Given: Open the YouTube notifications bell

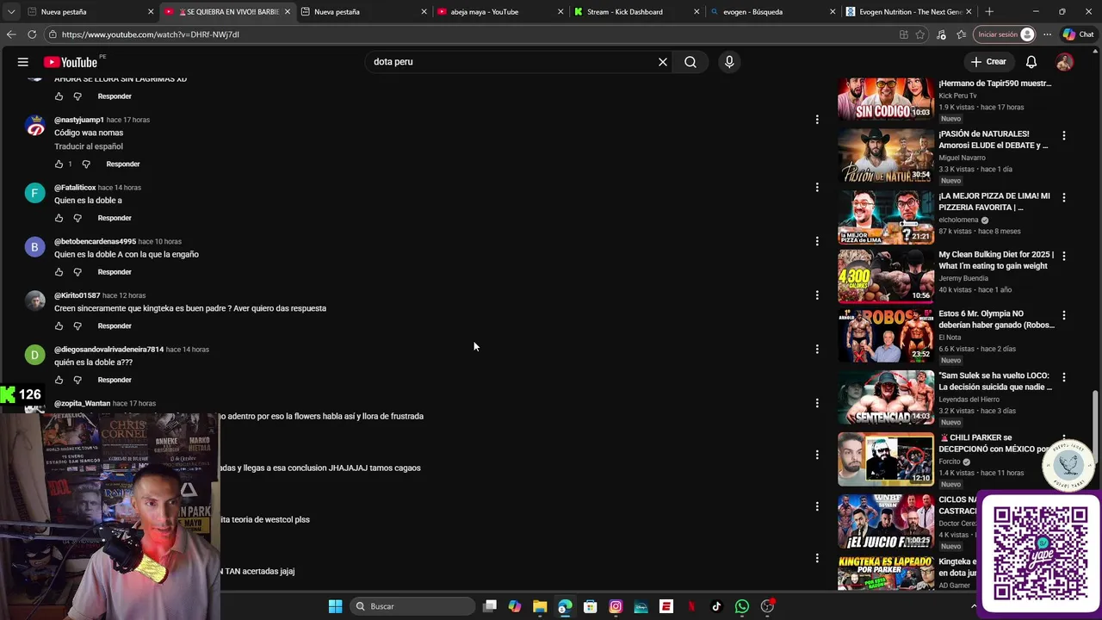Looking at the screenshot, I should (x=1031, y=62).
